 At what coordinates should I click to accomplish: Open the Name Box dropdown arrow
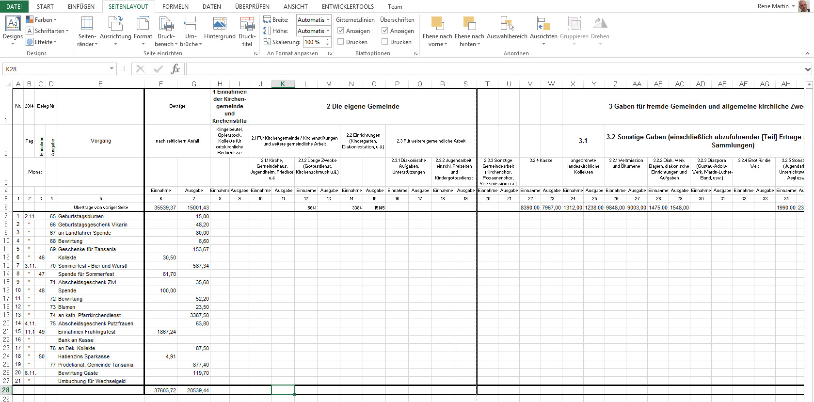112,69
